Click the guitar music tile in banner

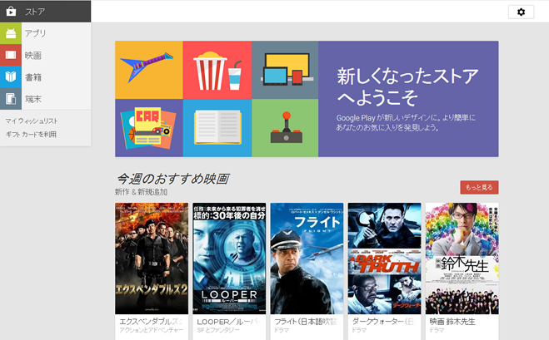click(x=149, y=70)
